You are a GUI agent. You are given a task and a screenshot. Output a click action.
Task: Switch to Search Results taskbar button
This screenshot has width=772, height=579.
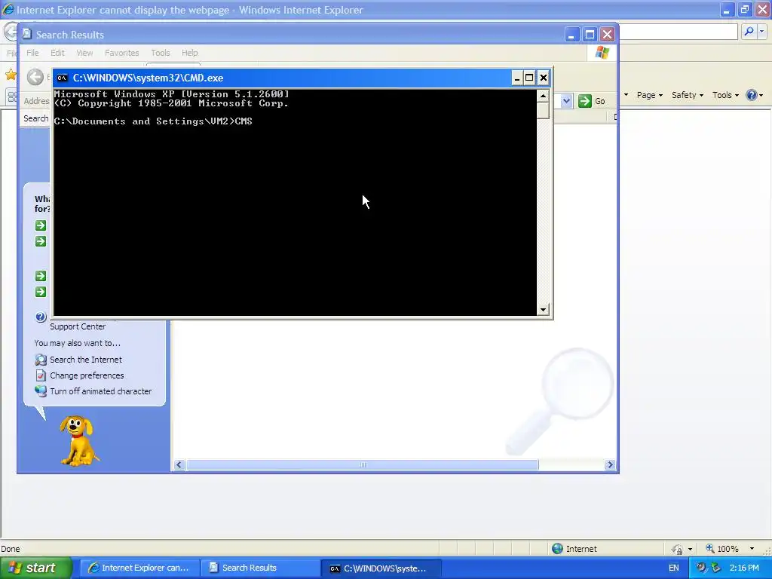pos(260,568)
